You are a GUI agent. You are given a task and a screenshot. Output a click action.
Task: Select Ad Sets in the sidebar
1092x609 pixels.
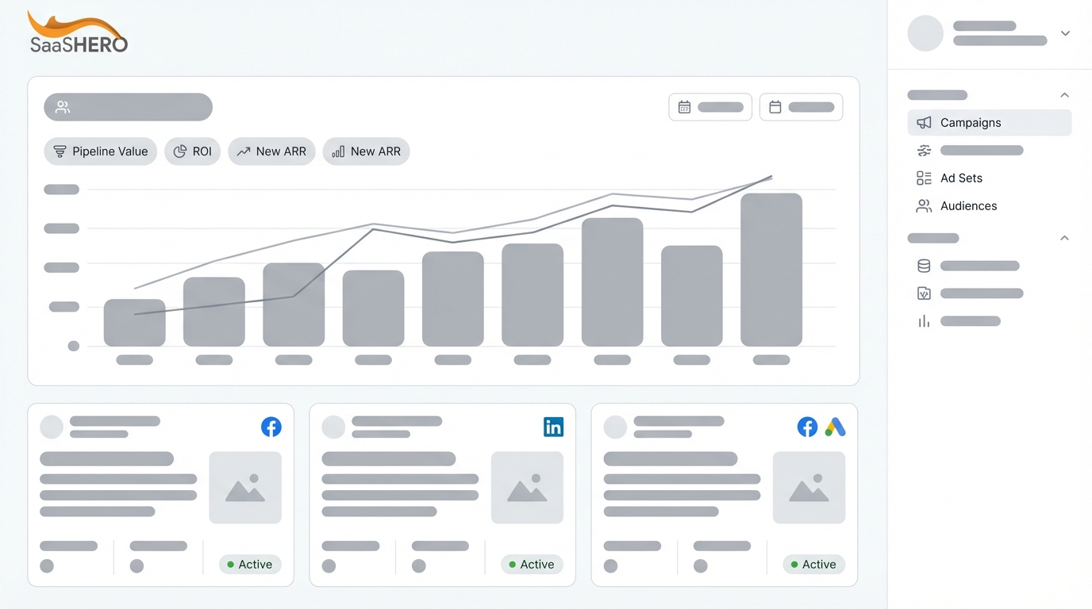(x=961, y=178)
